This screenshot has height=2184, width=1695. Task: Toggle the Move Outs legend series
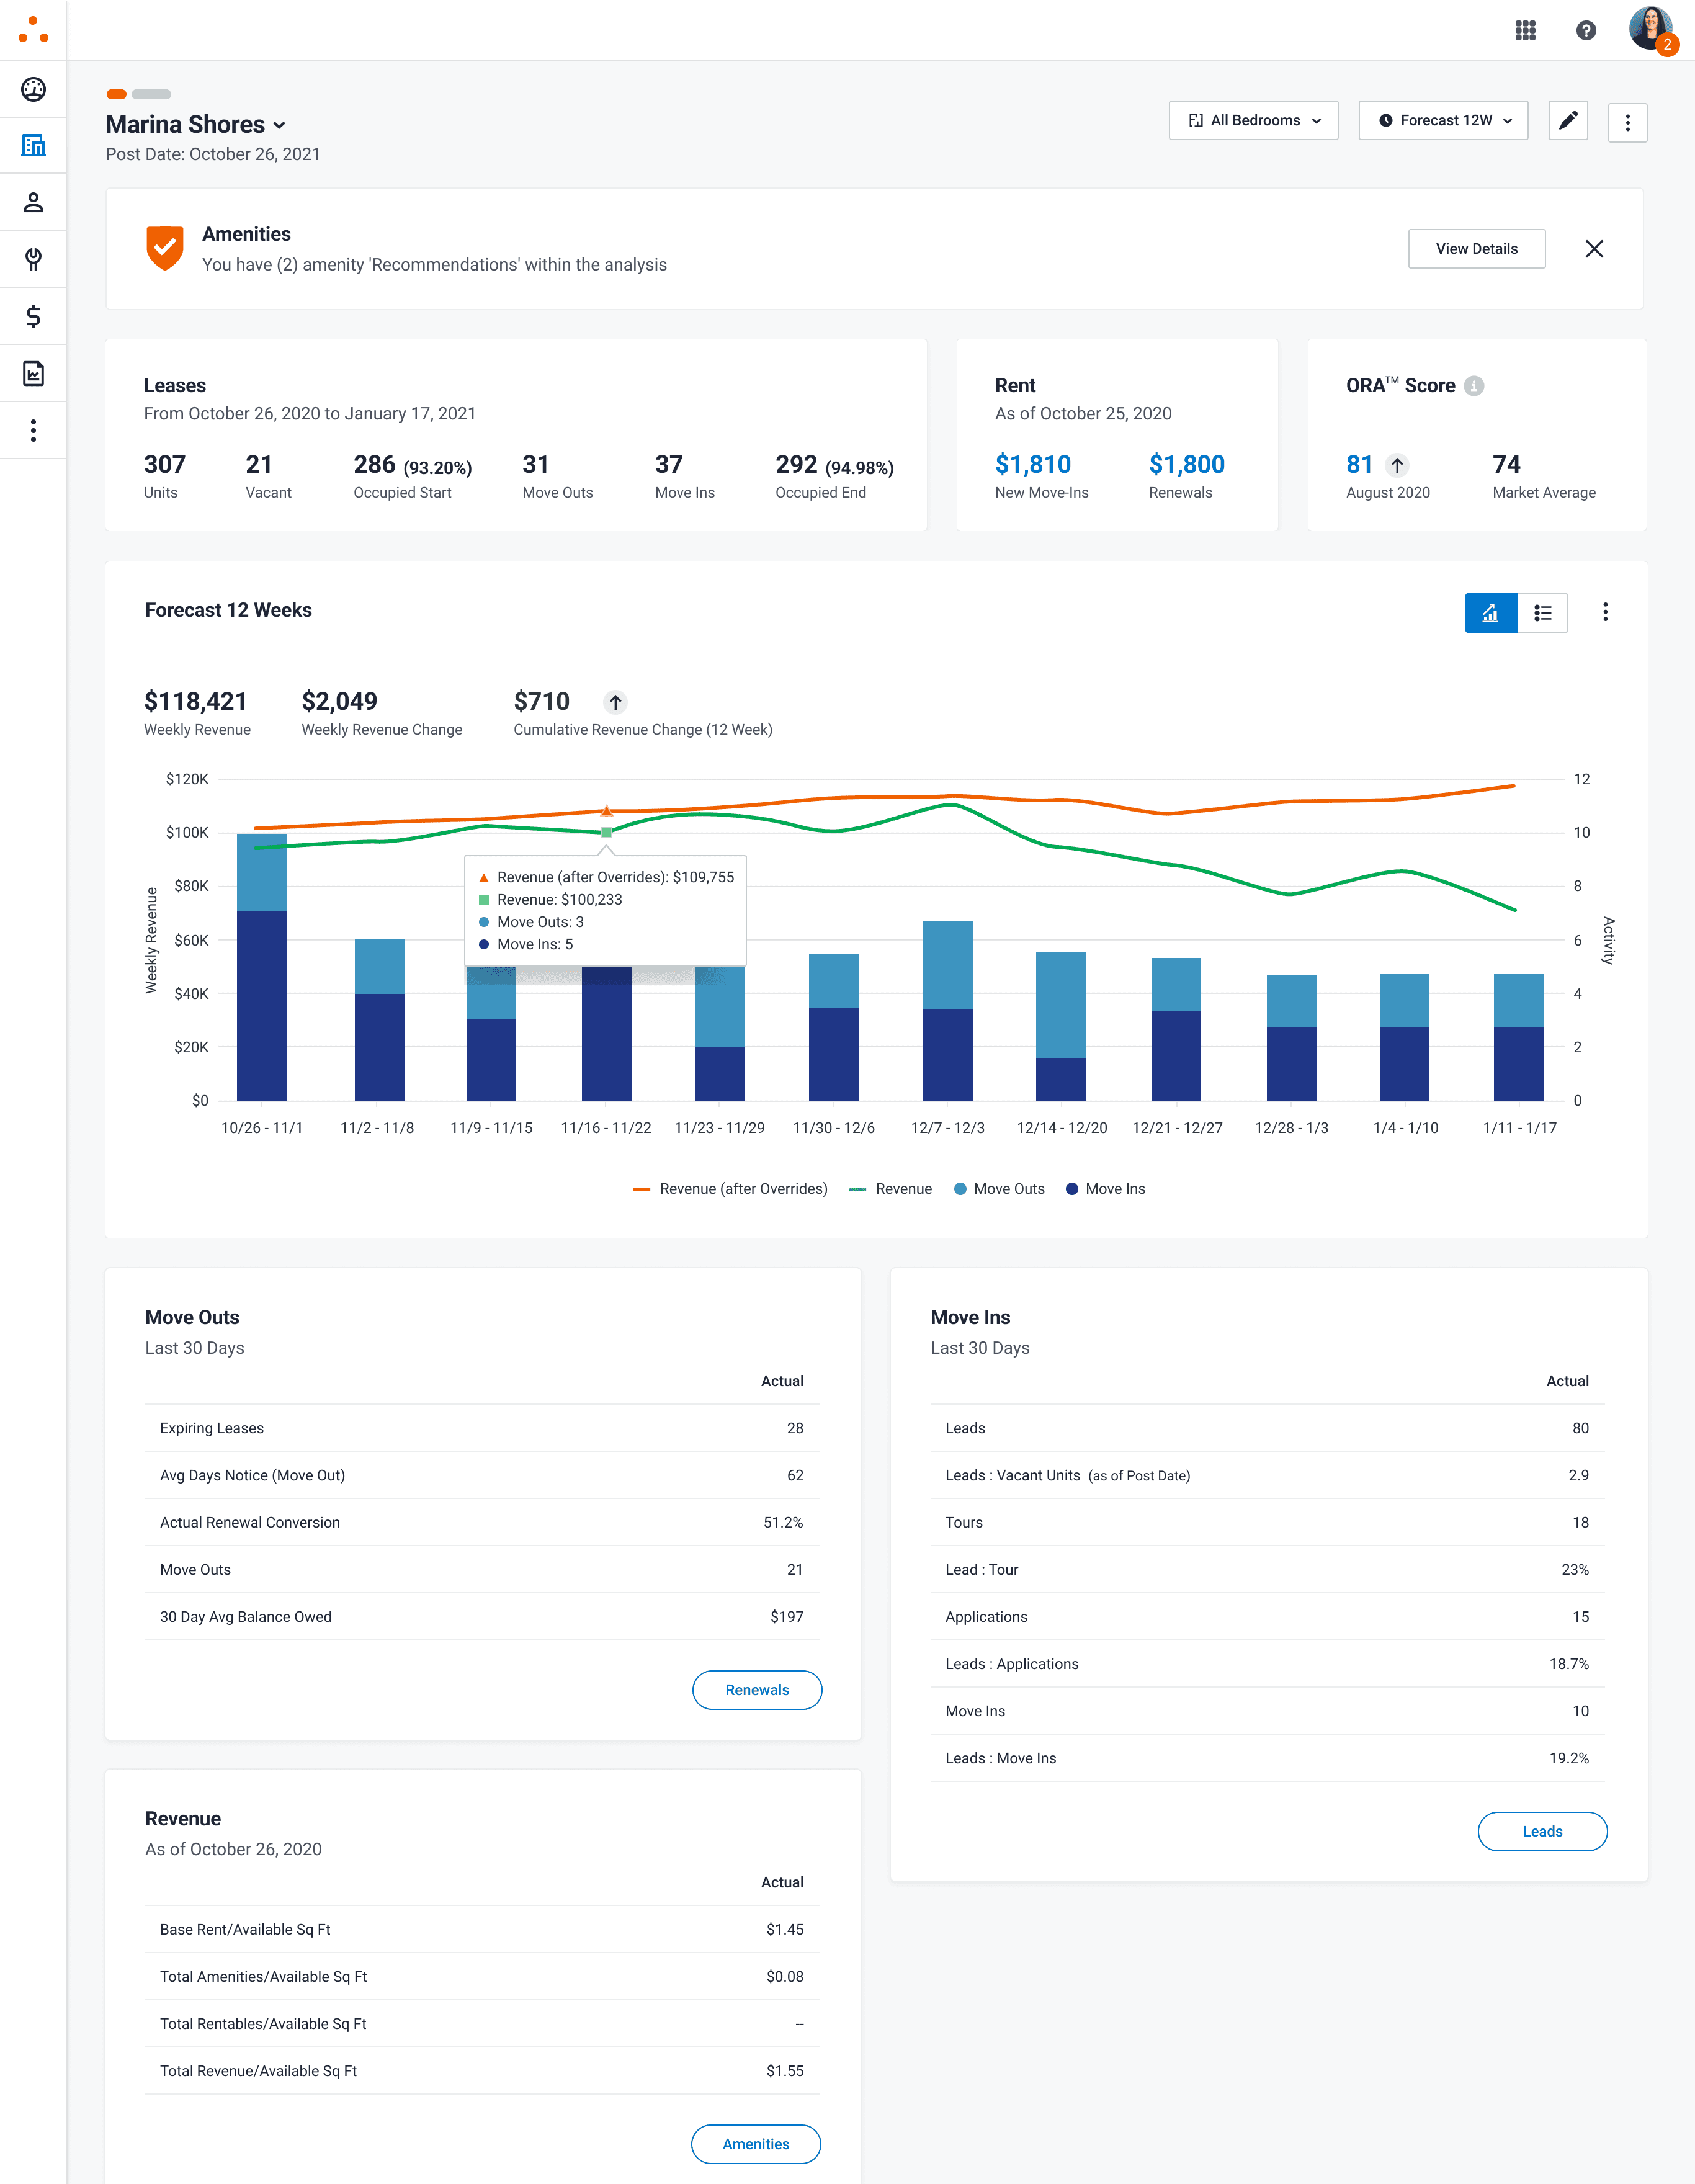(x=999, y=1189)
